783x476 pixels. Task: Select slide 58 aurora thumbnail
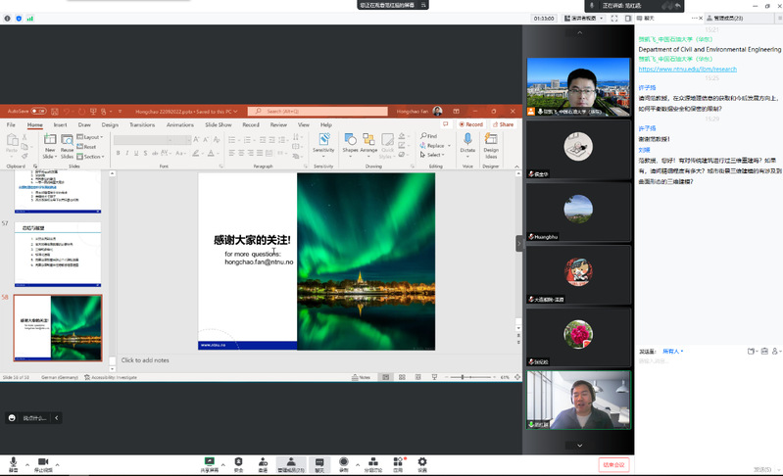coord(57,326)
